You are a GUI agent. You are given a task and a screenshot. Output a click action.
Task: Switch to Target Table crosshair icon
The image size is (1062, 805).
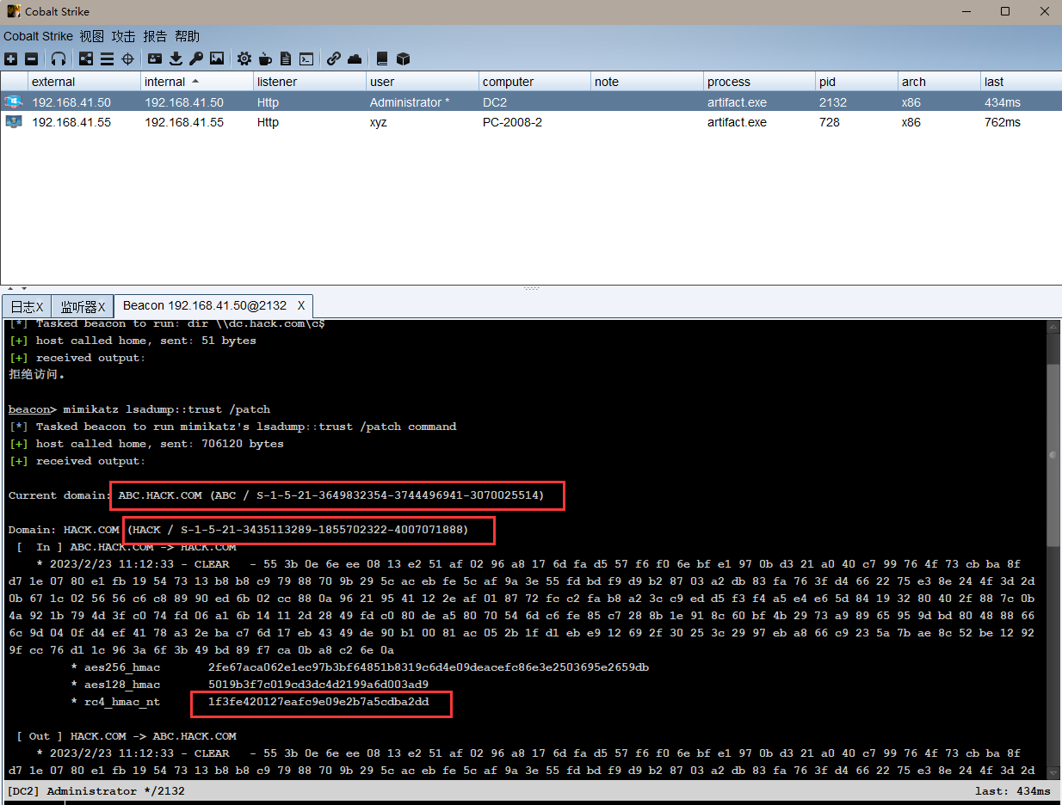[127, 58]
